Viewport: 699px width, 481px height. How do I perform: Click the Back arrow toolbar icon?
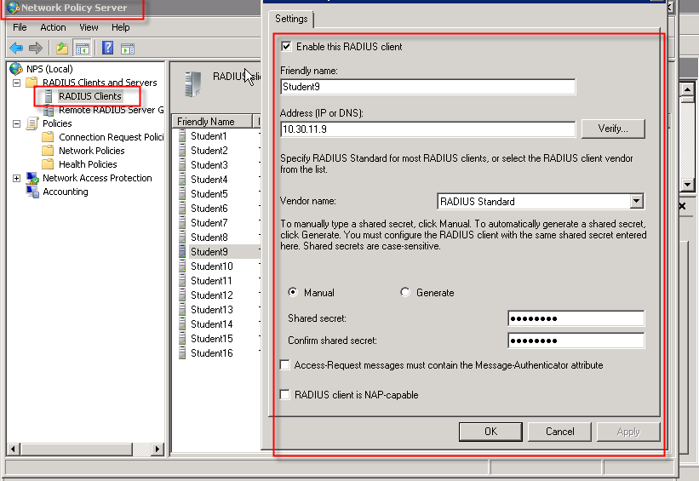[16, 49]
